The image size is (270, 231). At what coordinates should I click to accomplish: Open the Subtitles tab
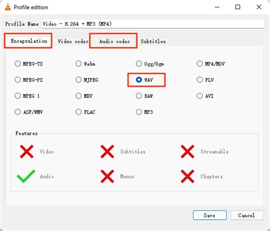[x=153, y=42]
